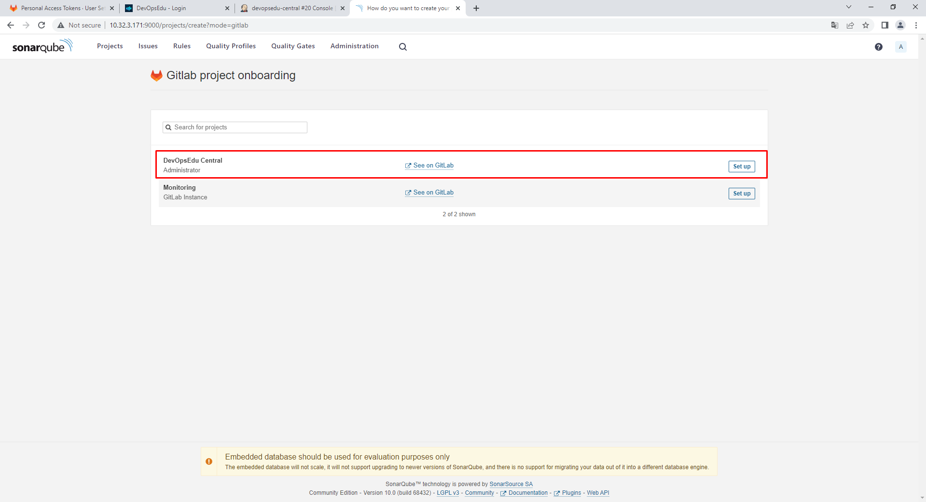926x502 pixels.
Task: Open the user account avatar A
Action: point(901,47)
